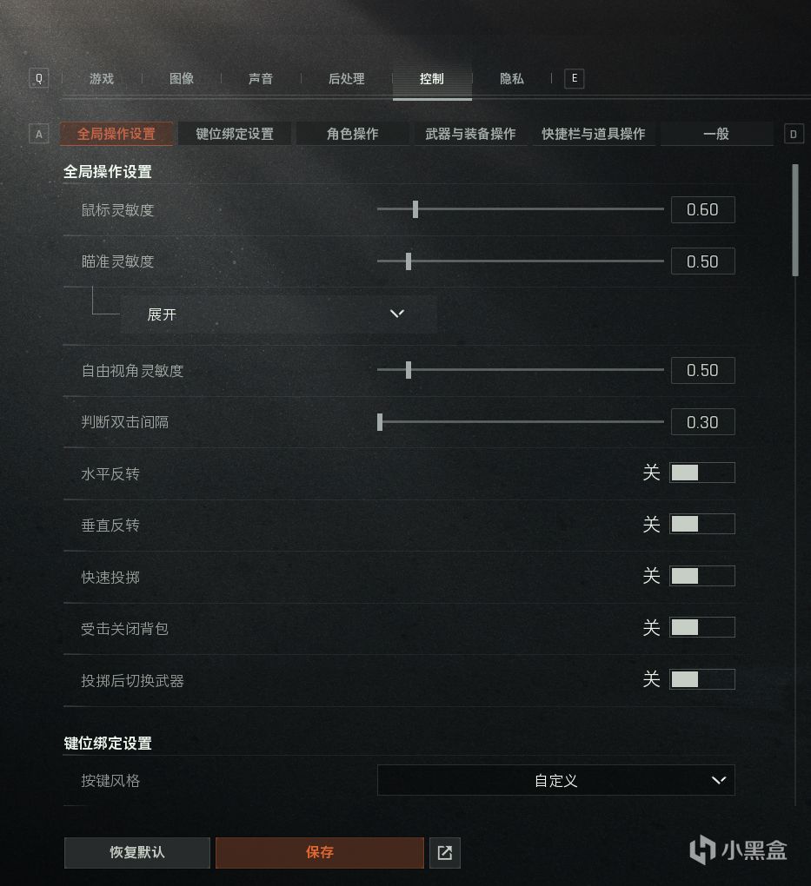Expand the 展开 section under 瞄准灵敏度
This screenshot has height=886, width=811.
[x=278, y=314]
